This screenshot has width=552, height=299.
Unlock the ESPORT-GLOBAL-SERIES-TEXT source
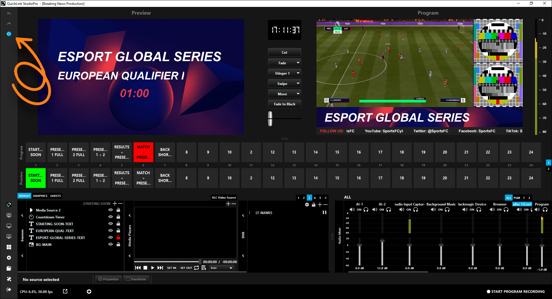(118, 237)
